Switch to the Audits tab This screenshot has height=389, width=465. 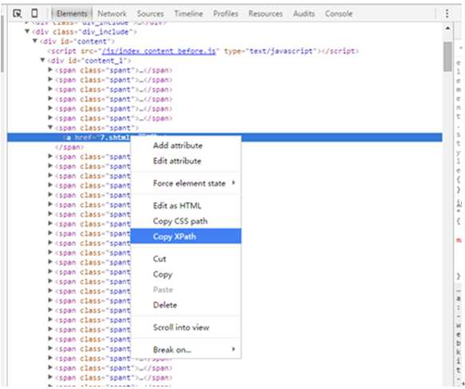(x=304, y=14)
